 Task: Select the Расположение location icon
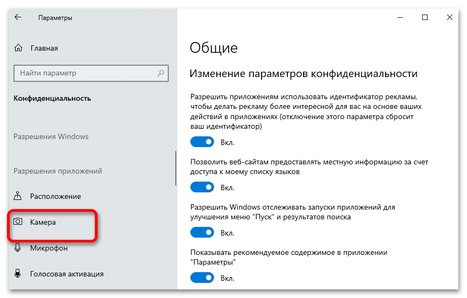18,196
